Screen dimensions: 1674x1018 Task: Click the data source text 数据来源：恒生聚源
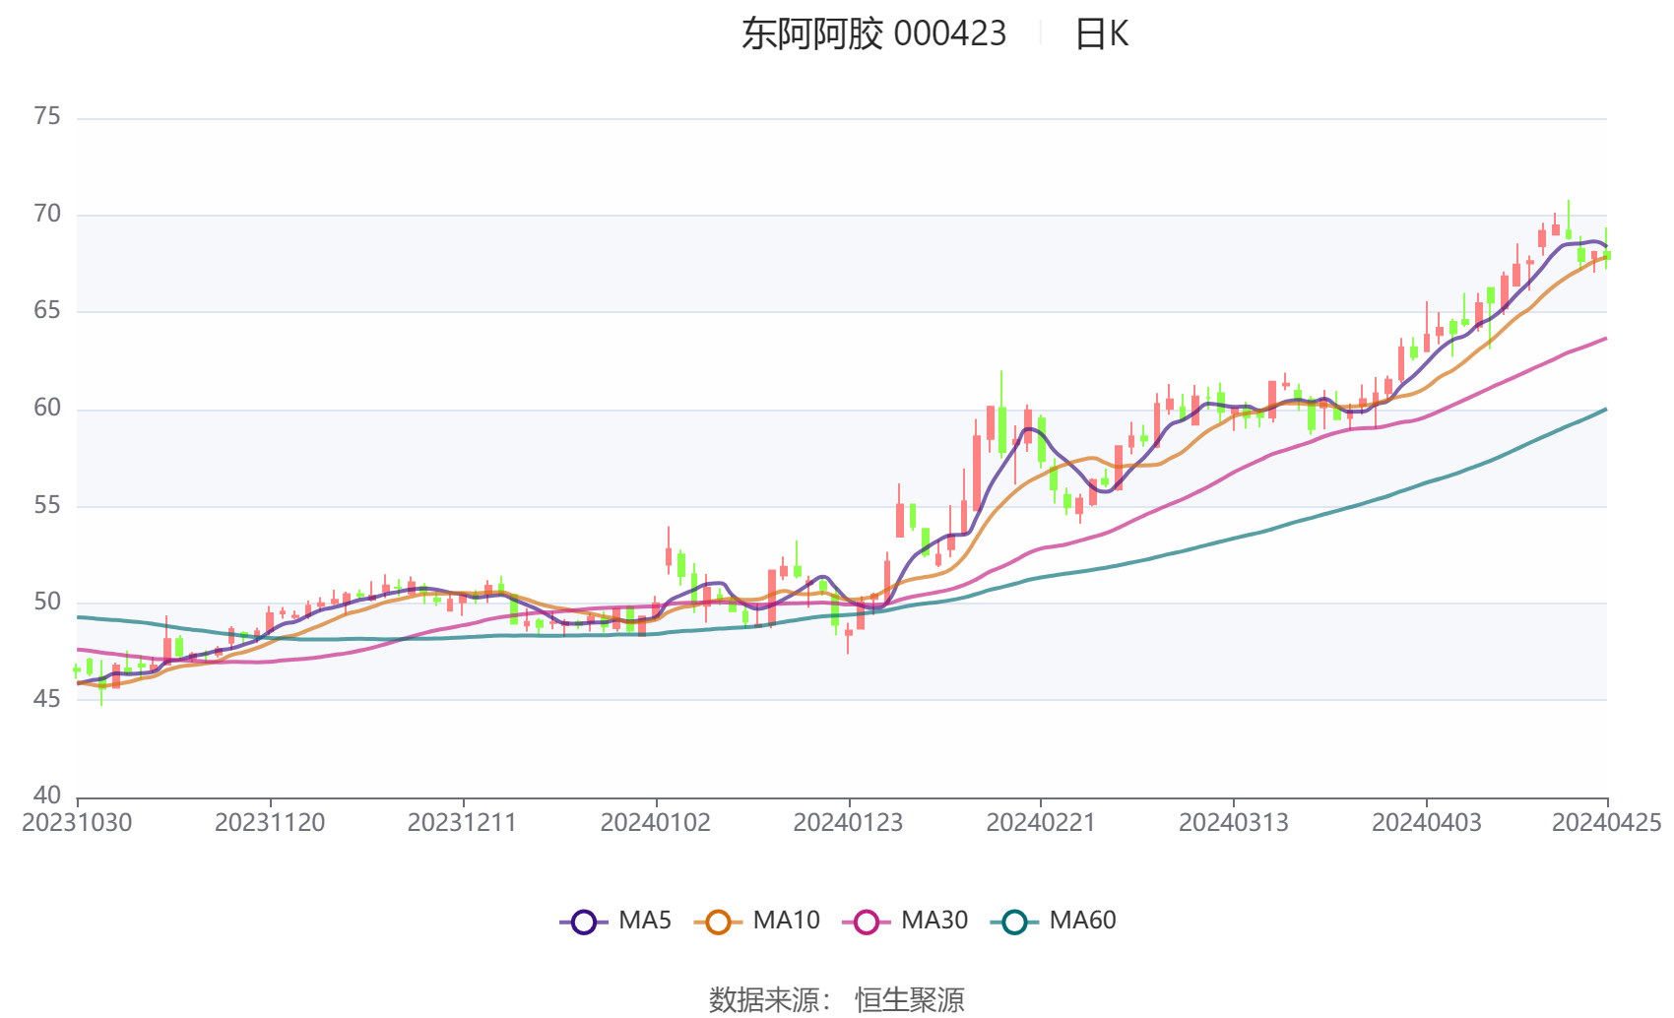tap(836, 999)
